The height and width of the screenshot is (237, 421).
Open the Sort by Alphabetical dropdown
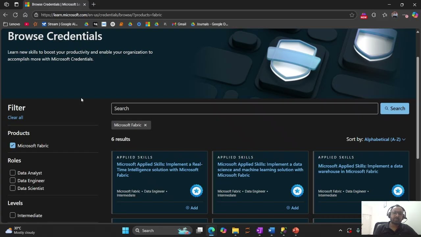coord(385,139)
